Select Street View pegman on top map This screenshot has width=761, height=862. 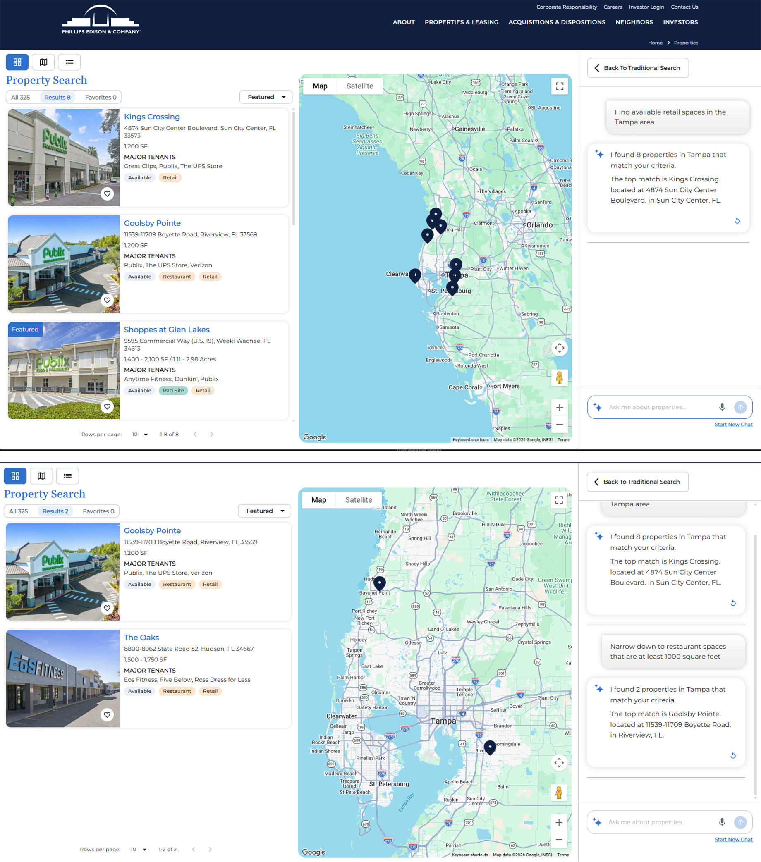point(559,377)
